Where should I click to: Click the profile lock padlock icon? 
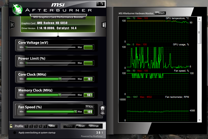(x=11, y=126)
